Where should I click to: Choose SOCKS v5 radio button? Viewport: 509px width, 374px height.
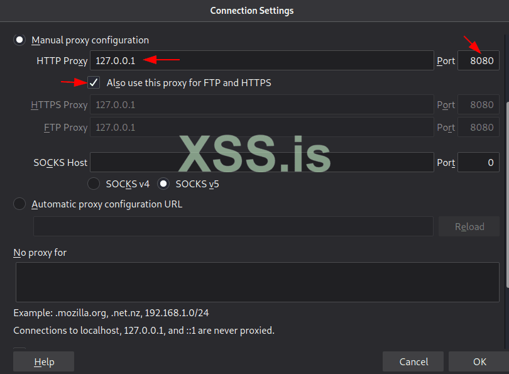[x=164, y=184]
